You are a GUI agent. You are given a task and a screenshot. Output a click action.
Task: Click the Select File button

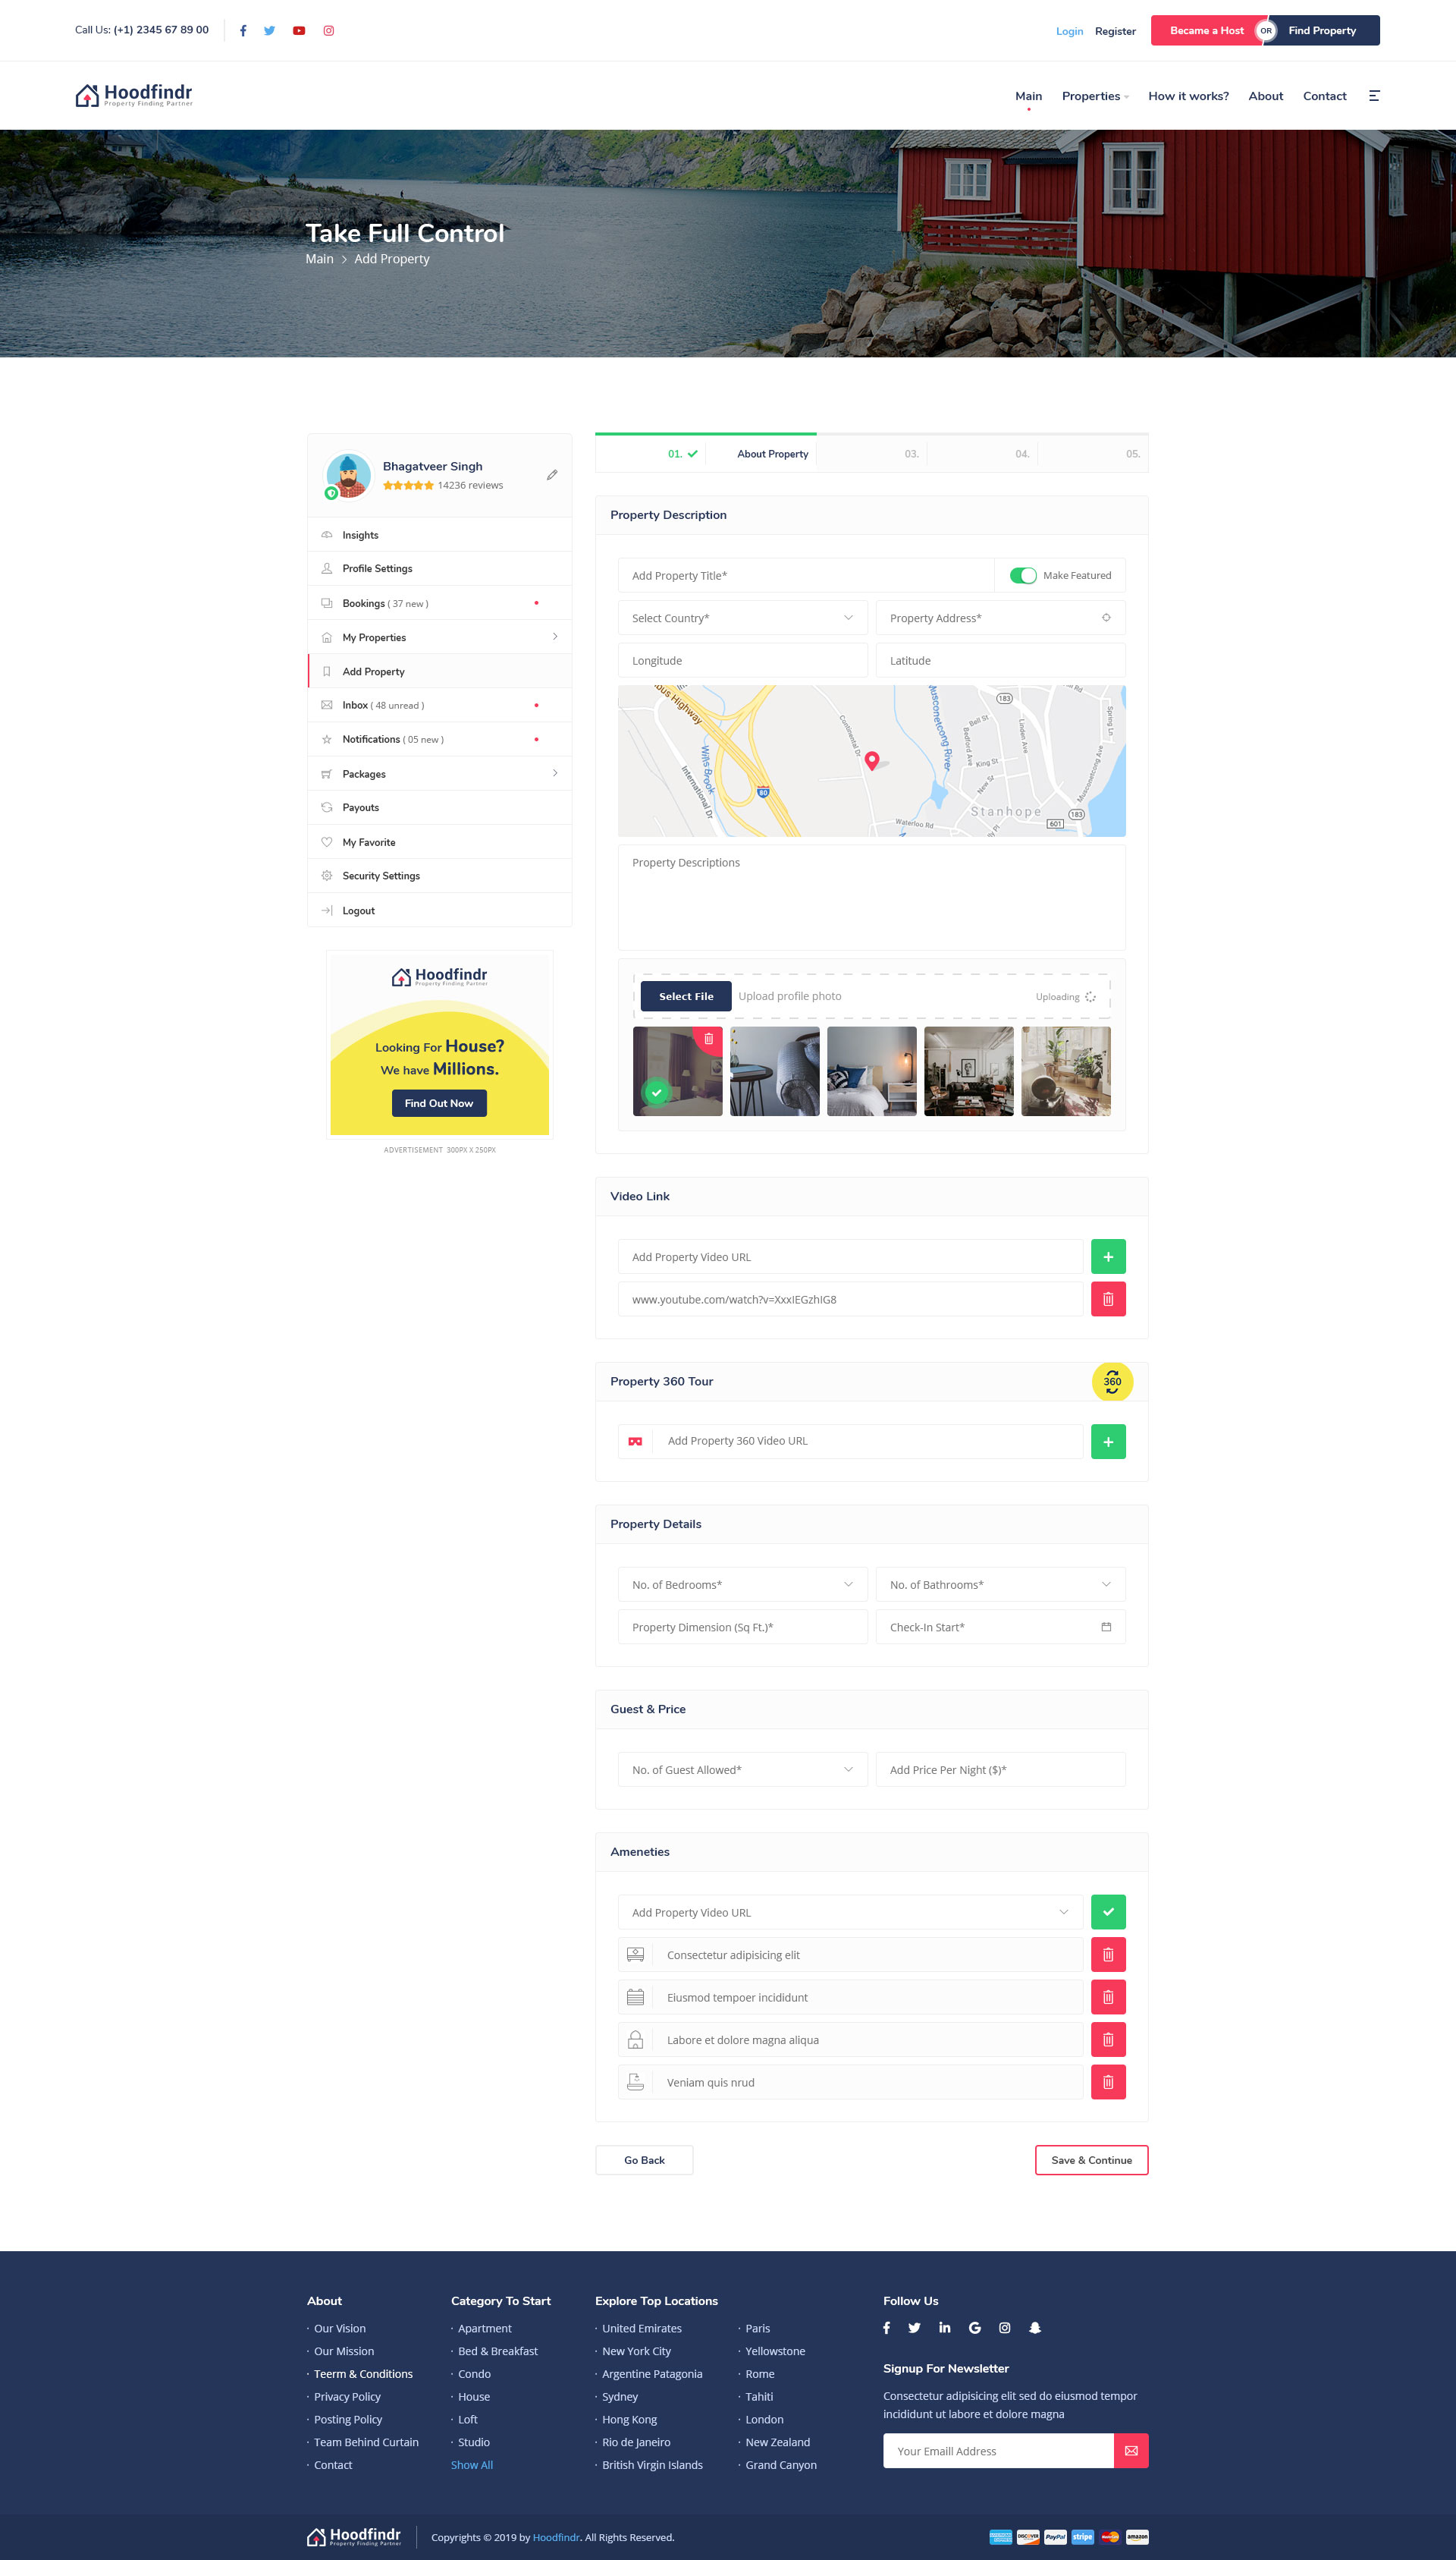[685, 996]
